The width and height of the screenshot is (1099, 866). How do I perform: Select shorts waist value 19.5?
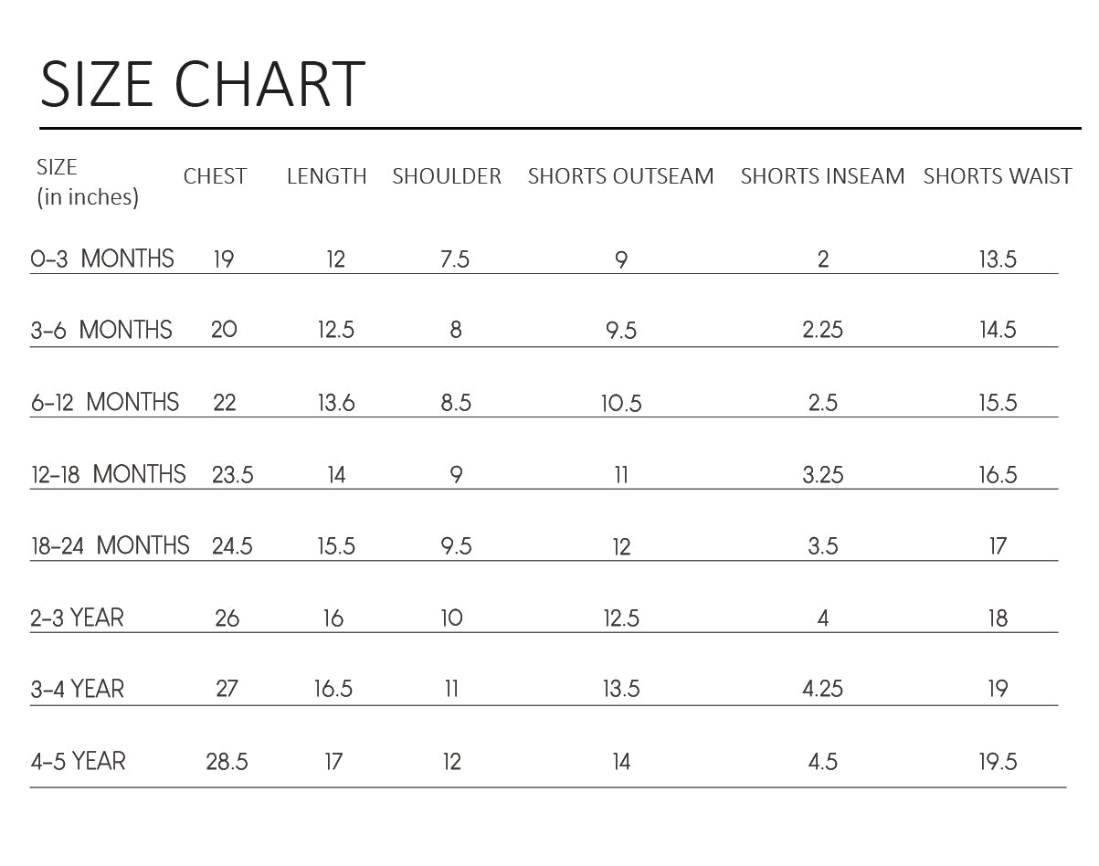pos(998,762)
